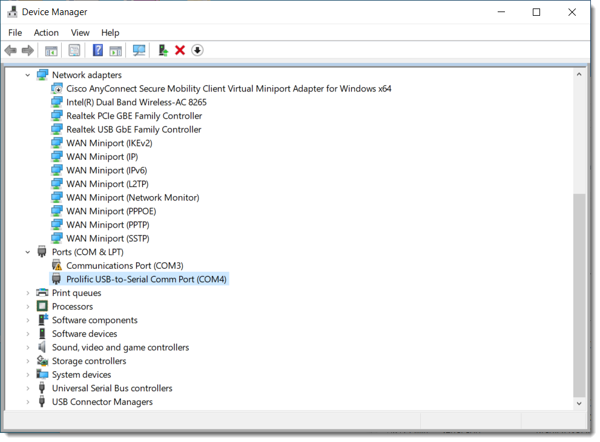
Task: Expand the Print queues node
Action: [28, 293]
